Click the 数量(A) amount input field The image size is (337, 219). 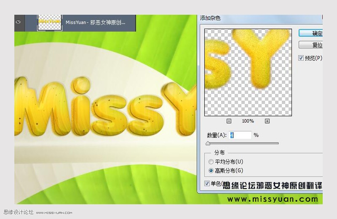[240, 135]
